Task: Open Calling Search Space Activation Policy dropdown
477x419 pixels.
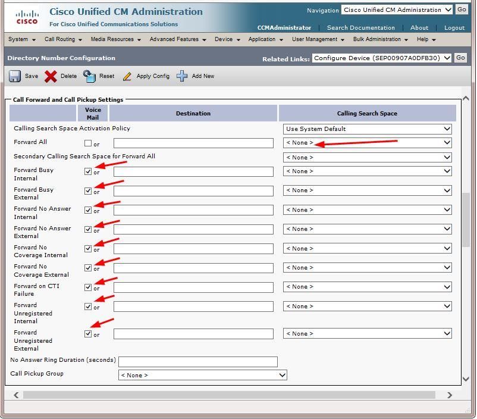Action: (367, 129)
